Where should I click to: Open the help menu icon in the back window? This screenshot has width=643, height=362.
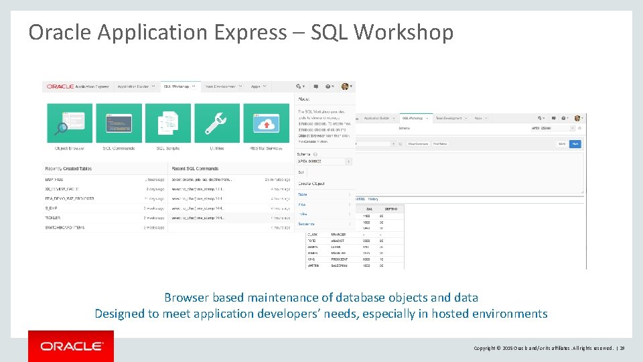[x=565, y=118]
